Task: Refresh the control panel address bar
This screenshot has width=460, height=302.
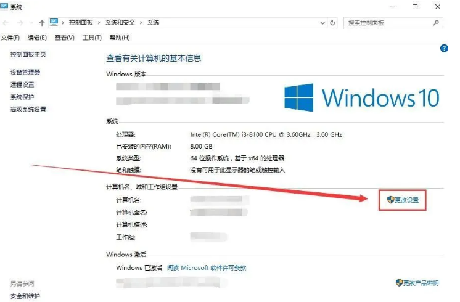Action: (x=332, y=23)
